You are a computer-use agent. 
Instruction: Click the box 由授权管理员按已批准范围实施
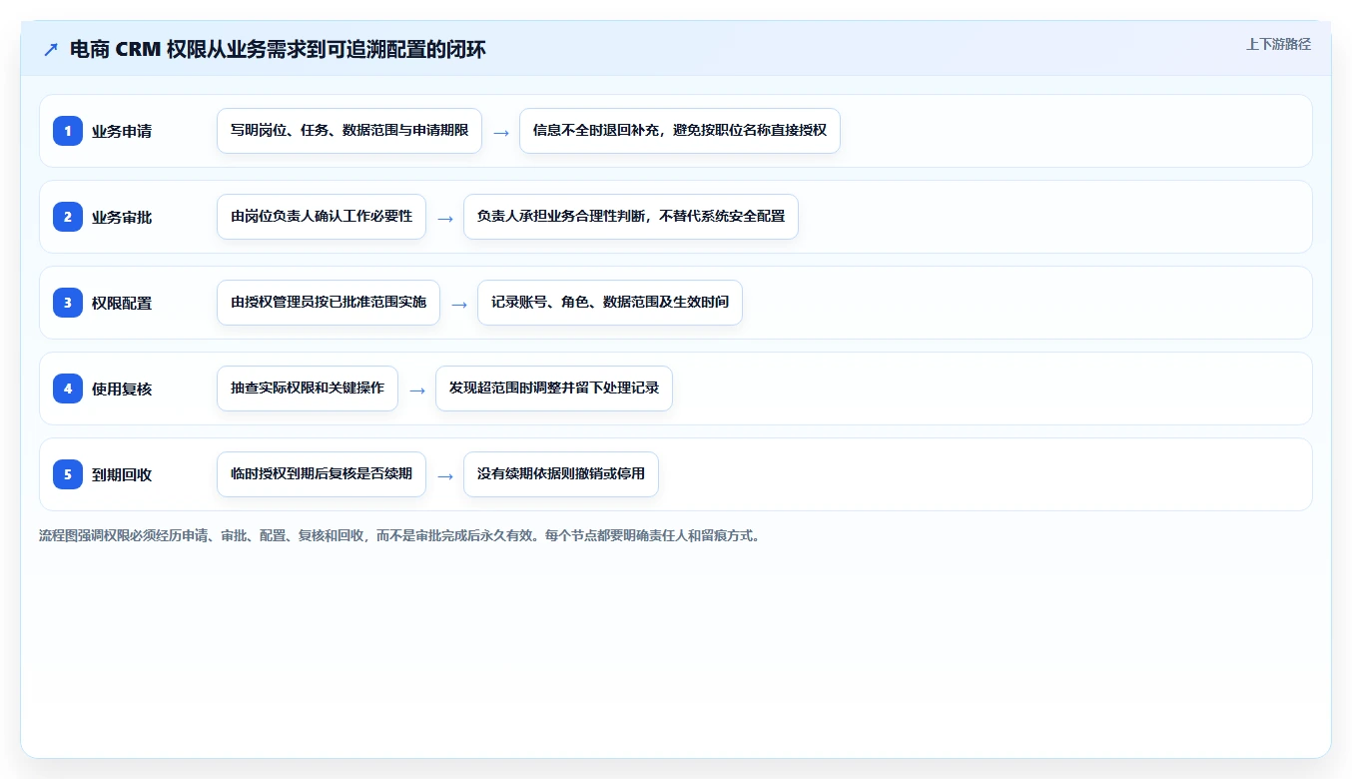point(329,303)
